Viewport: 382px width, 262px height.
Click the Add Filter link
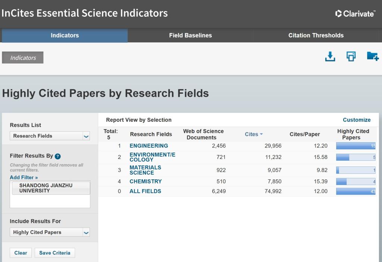point(24,178)
